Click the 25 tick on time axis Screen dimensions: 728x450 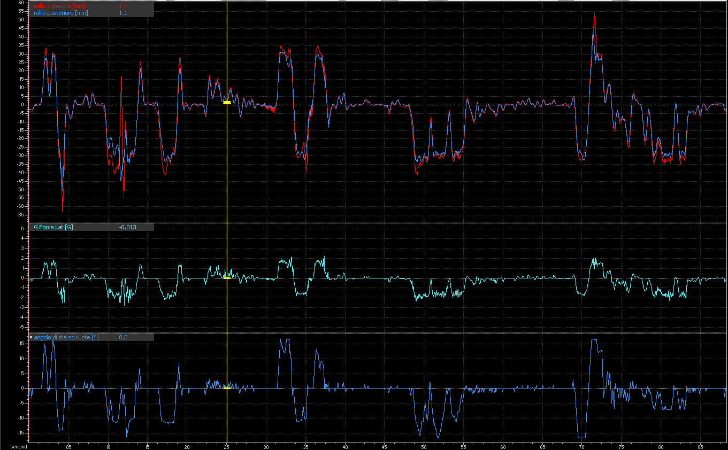227,446
